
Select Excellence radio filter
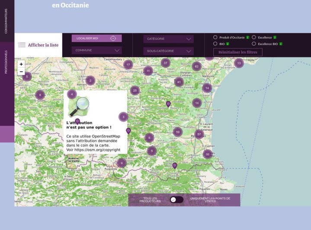click(x=253, y=37)
